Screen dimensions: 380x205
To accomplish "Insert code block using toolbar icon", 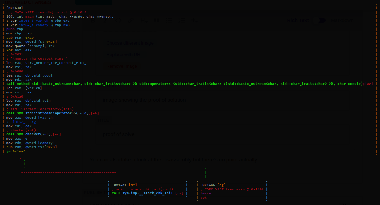I will pos(118,21).
